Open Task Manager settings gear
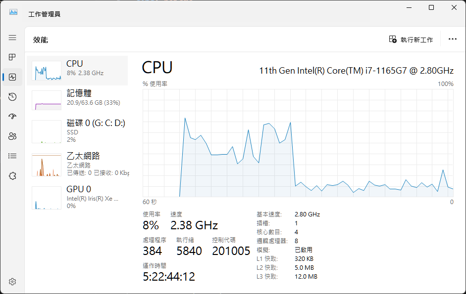 pos(12,282)
